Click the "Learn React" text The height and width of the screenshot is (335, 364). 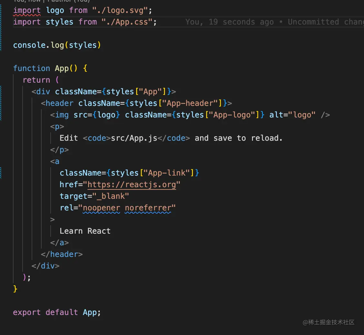[85, 231]
